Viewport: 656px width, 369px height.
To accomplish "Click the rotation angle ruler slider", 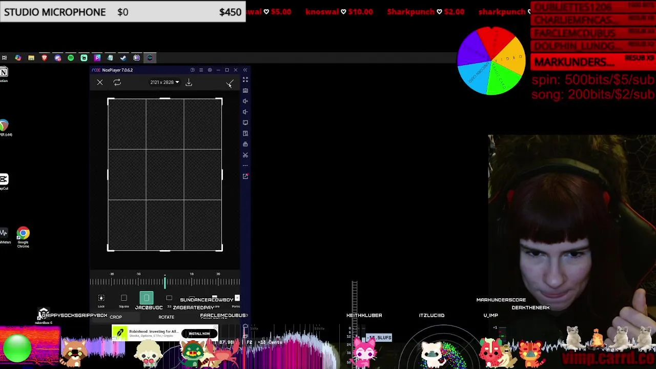I will (165, 281).
